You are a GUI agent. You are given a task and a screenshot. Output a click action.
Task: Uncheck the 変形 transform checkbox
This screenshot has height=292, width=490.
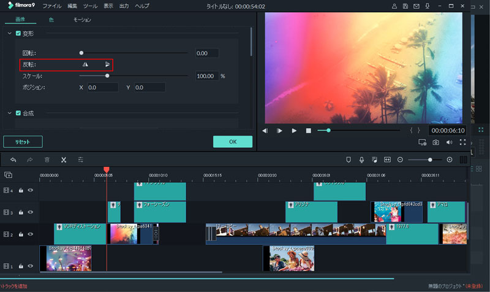pos(18,33)
